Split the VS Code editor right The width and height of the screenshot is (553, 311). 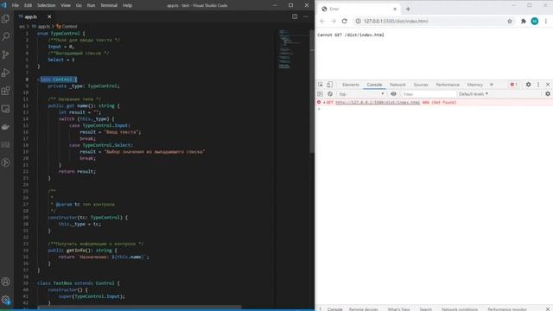[295, 16]
